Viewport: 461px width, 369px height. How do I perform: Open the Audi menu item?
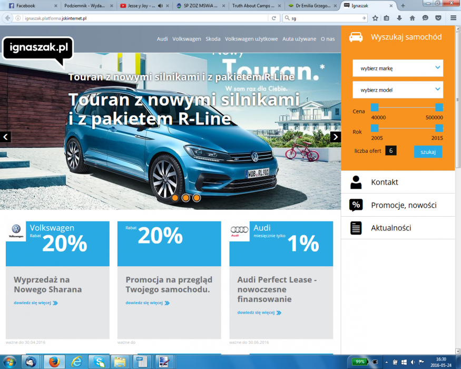point(162,39)
